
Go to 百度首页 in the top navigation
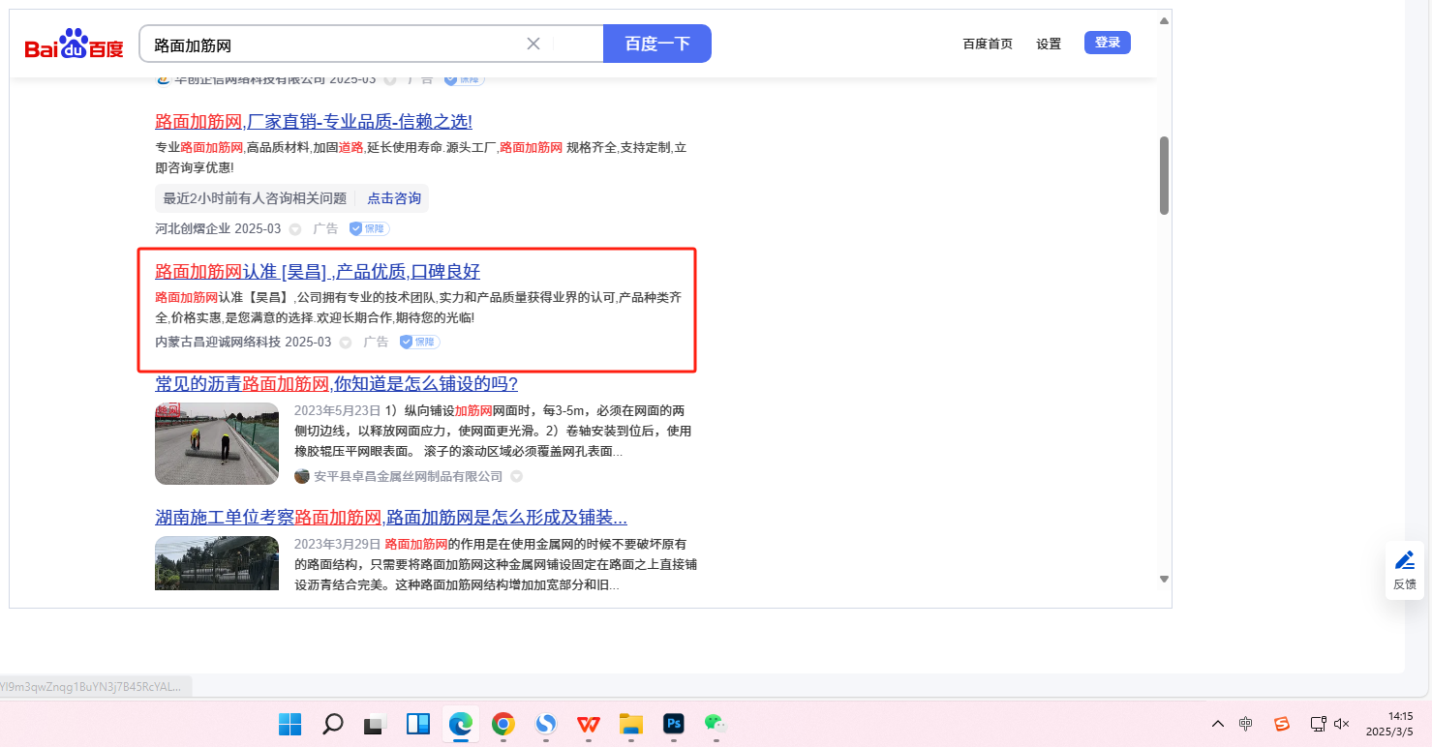[x=988, y=44]
